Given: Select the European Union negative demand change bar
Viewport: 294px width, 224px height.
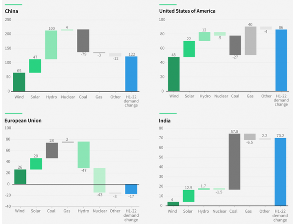Looking at the screenshot, I should tap(131, 189).
